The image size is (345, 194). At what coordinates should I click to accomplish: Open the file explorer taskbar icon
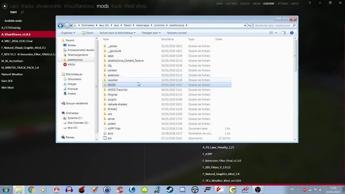tap(18, 190)
